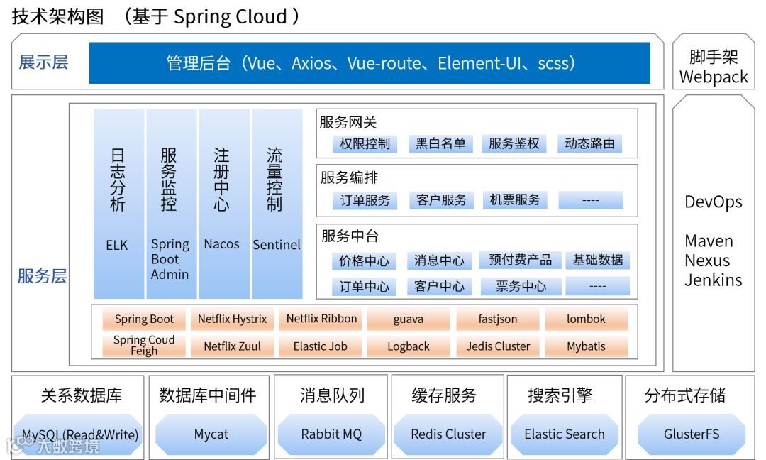Choose the 价格中心 block
Screen dimensions: 766x460
click(364, 261)
